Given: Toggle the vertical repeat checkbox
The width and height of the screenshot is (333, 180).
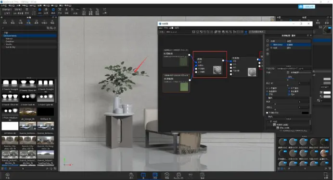Looking at the screenshot, I should pos(289,91).
